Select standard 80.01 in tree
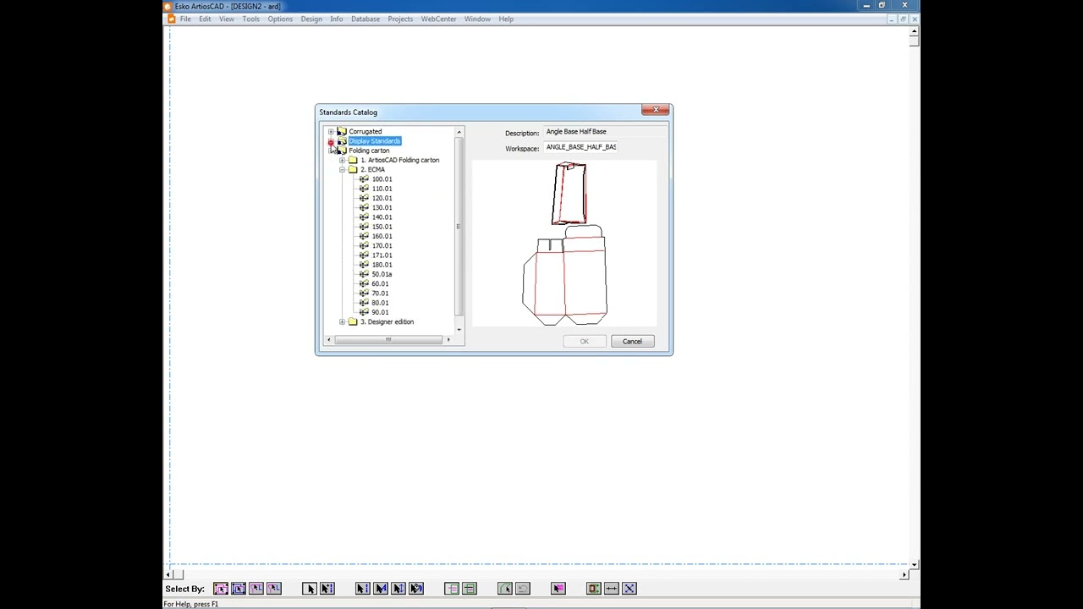 (380, 303)
